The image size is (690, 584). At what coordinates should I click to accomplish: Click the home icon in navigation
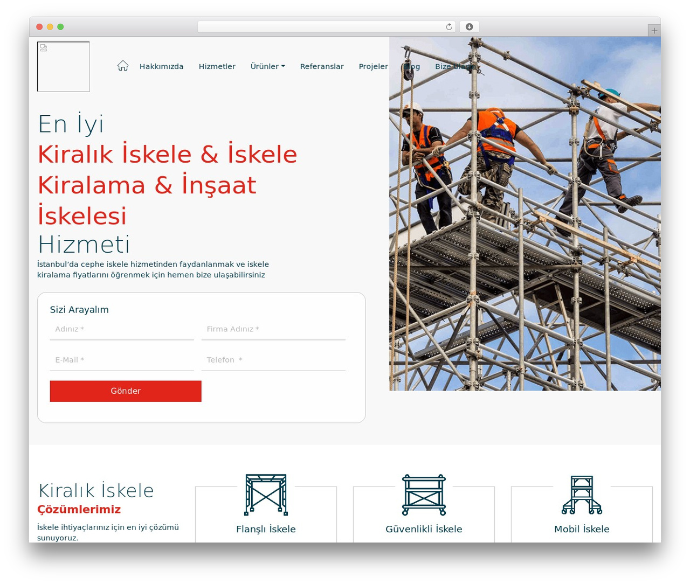point(123,66)
